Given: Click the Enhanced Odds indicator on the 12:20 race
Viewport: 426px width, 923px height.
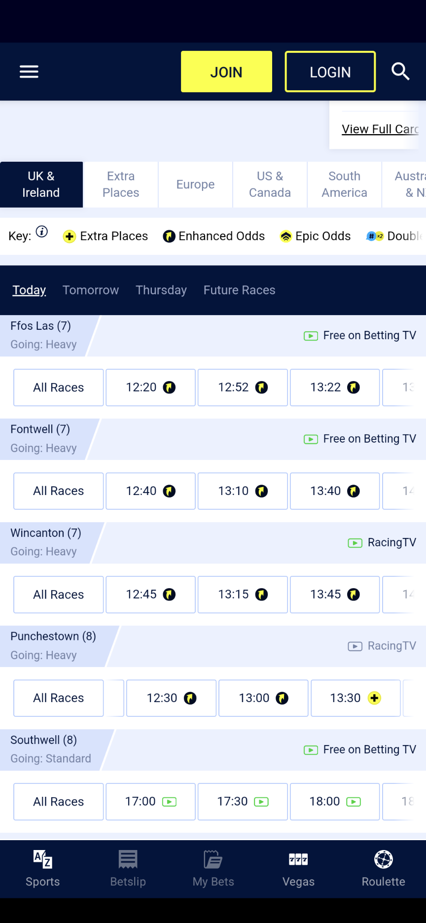Looking at the screenshot, I should tap(170, 388).
